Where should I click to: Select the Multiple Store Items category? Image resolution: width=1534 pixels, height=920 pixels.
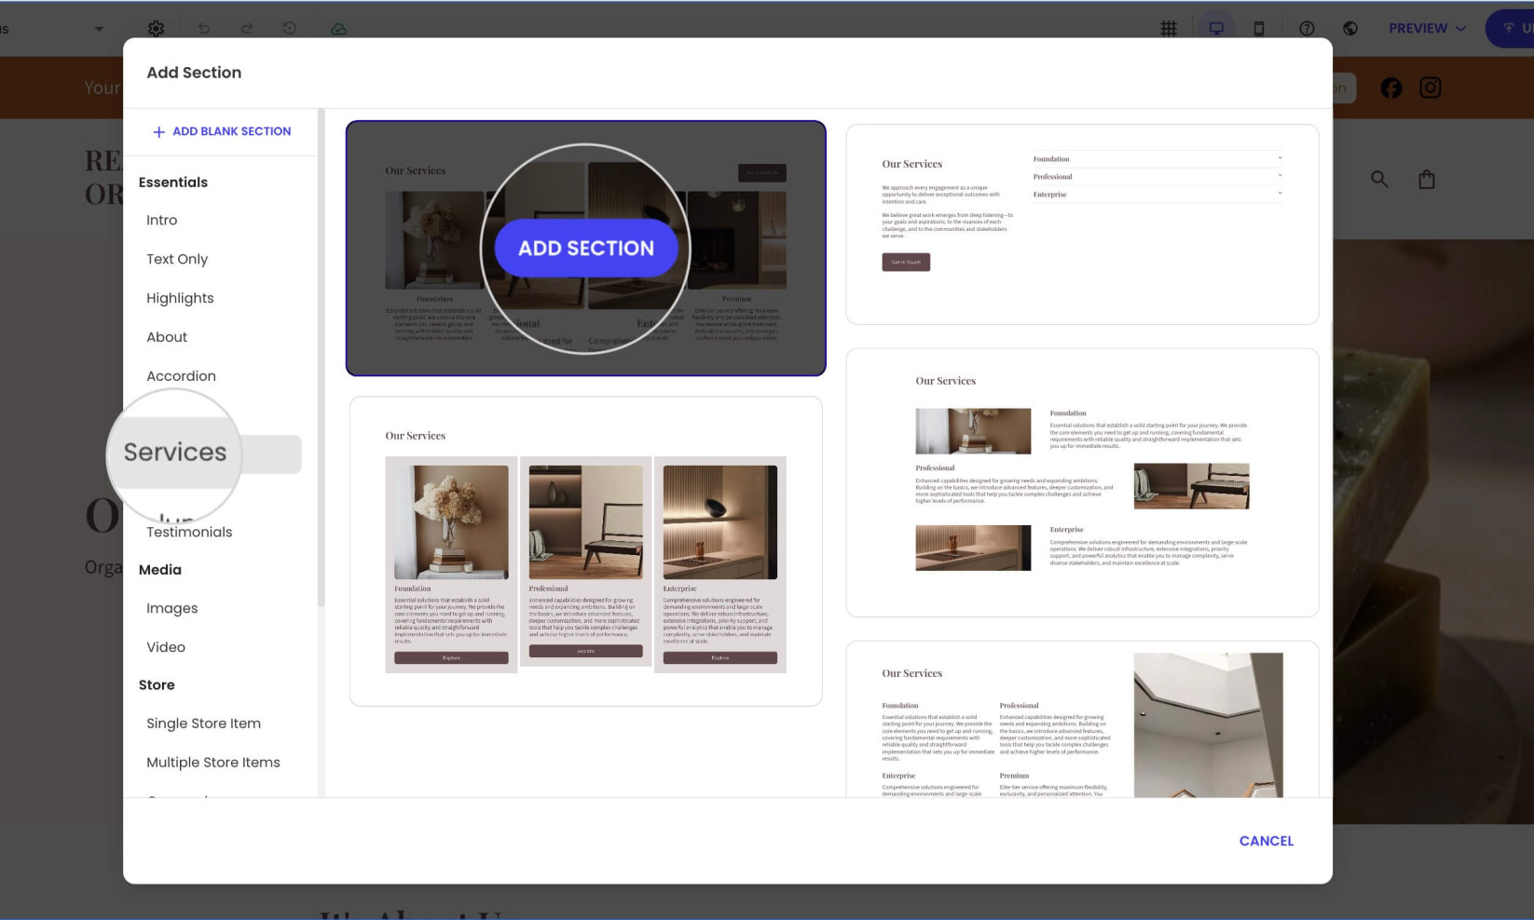click(x=212, y=763)
